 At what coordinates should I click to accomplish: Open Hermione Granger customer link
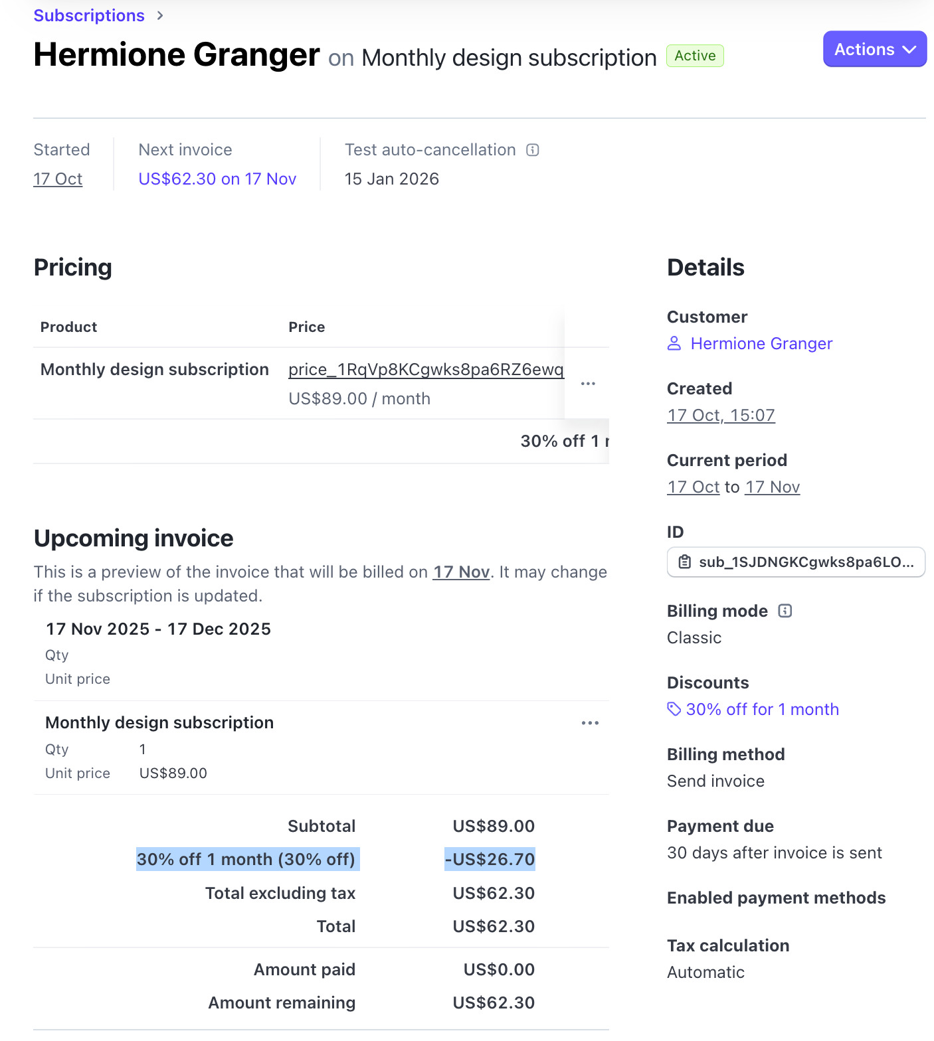point(761,343)
